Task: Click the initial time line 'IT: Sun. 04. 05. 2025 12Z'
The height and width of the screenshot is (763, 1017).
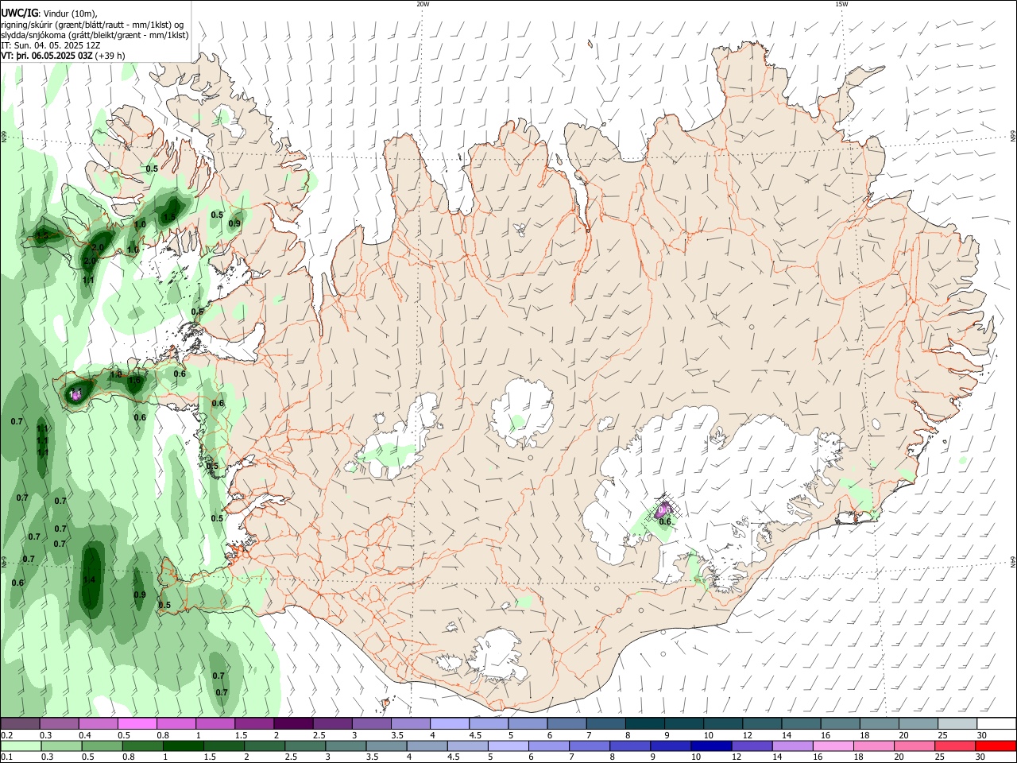Action: [51, 45]
